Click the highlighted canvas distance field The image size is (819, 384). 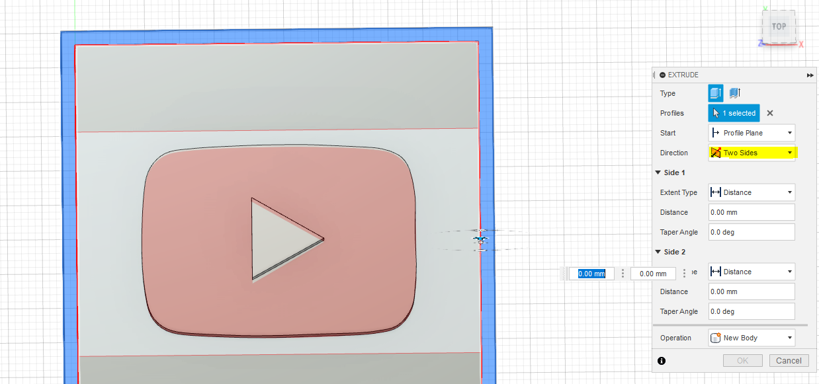click(x=591, y=274)
